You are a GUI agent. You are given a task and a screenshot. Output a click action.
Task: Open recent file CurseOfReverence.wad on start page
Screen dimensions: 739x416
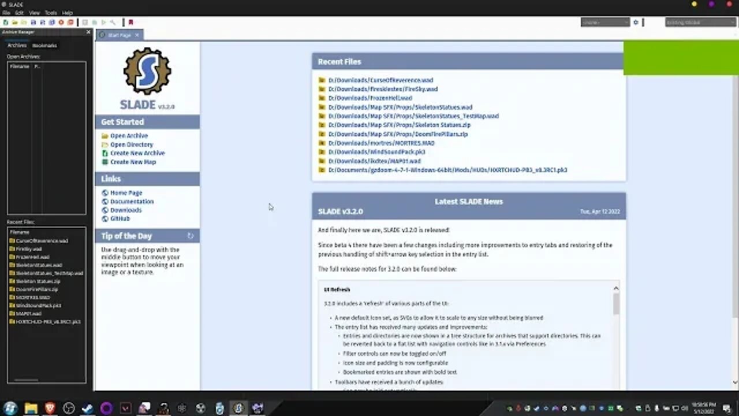point(380,80)
